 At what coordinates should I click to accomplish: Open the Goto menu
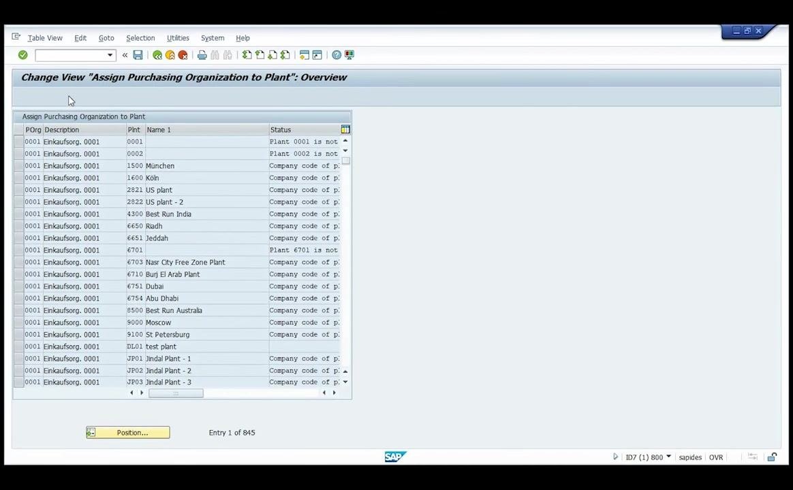(x=106, y=38)
